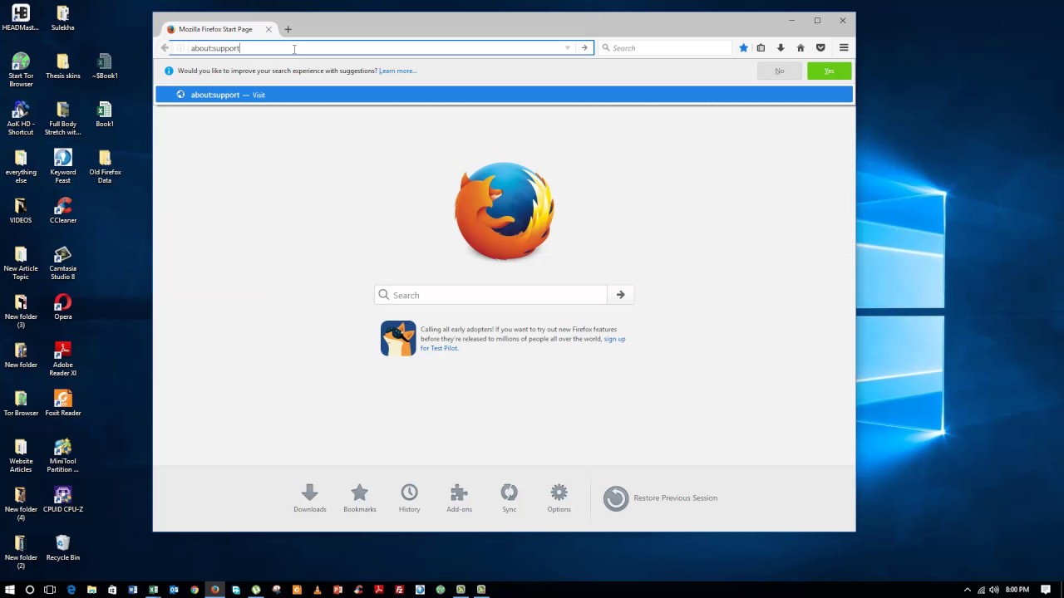The height and width of the screenshot is (598, 1064).
Task: Select the Thesis skins desktop folder
Action: pos(63,66)
